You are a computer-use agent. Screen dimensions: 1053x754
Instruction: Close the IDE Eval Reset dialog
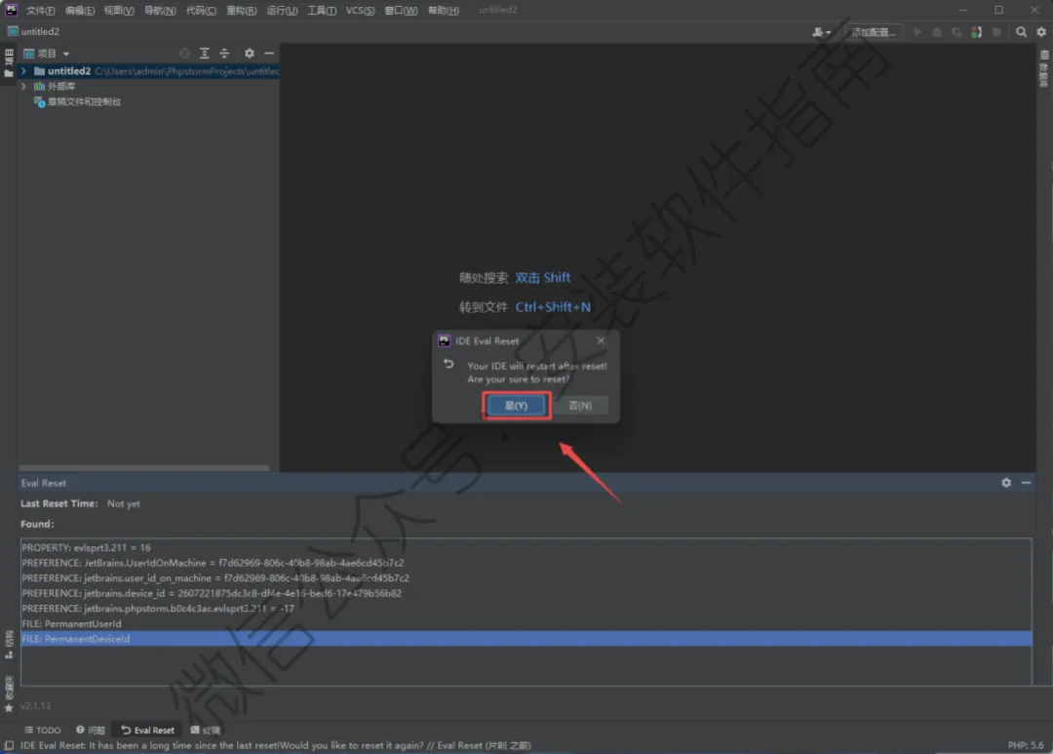click(x=601, y=340)
